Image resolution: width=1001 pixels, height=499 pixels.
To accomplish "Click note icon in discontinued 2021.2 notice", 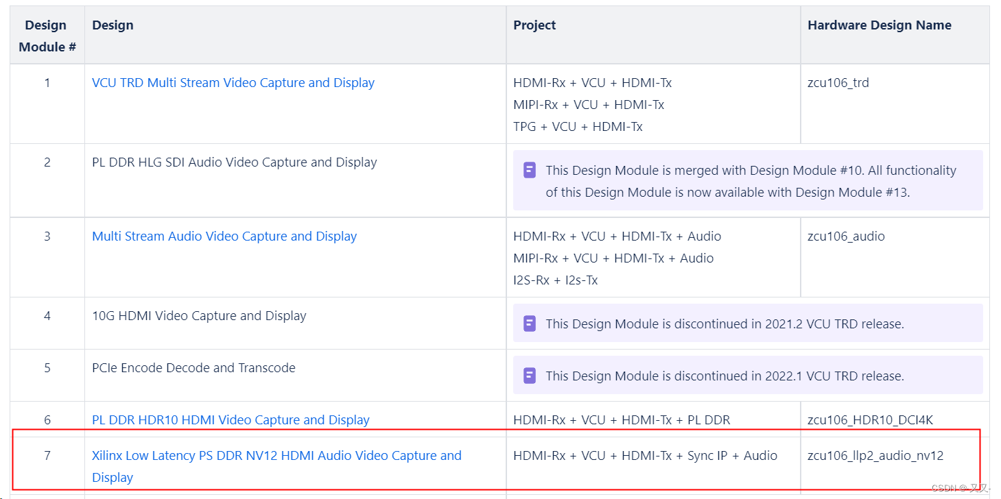I will point(529,324).
